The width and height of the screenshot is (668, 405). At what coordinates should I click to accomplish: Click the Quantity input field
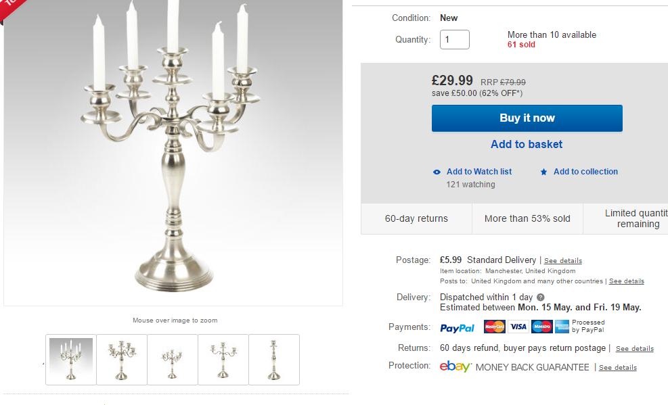[x=455, y=39]
